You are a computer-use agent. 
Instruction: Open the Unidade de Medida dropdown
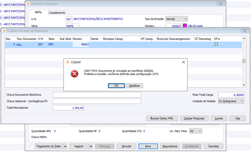[231, 101]
